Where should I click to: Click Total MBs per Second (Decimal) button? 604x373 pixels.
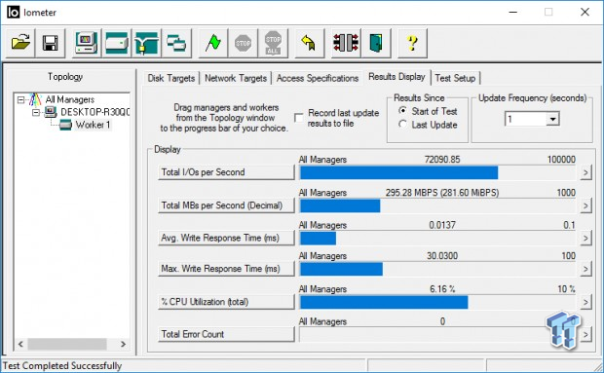tap(226, 205)
